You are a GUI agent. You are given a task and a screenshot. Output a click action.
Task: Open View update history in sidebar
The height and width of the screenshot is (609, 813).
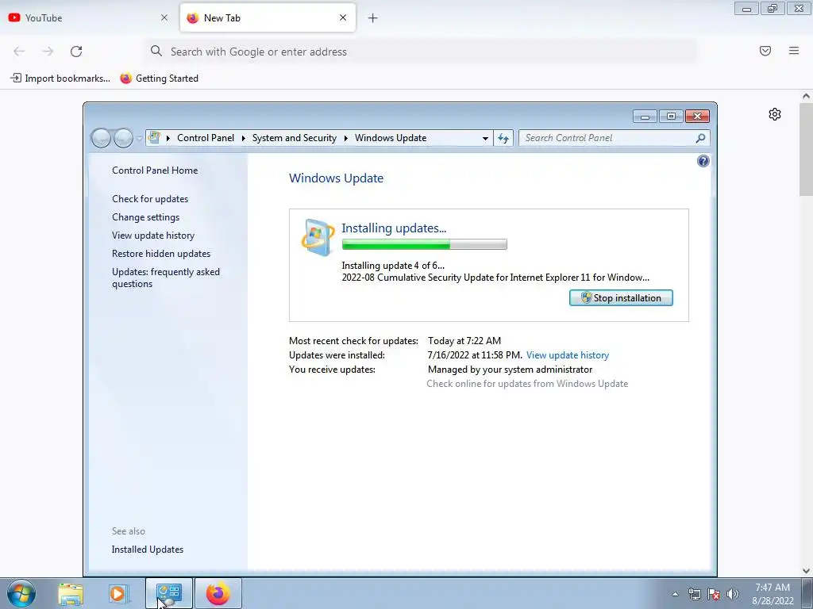(x=153, y=235)
